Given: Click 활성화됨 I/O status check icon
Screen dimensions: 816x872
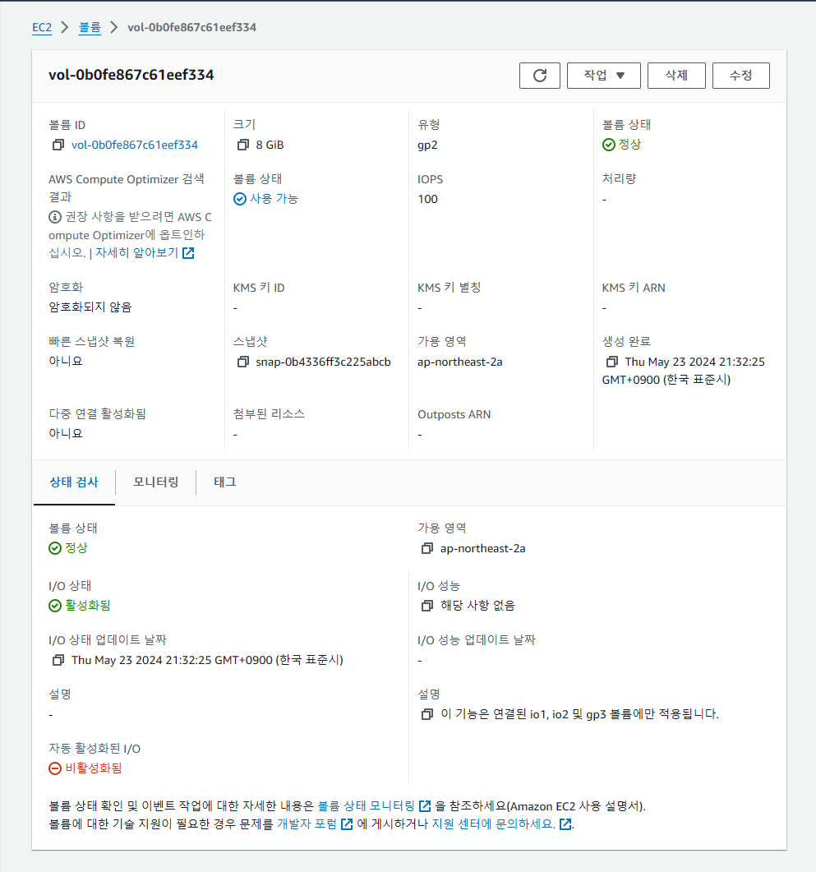Looking at the screenshot, I should pos(55,606).
